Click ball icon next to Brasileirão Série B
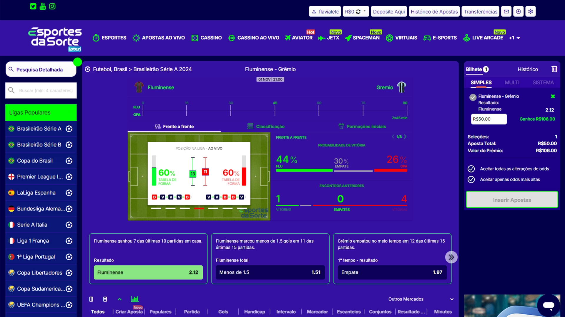This screenshot has height=317, width=565. pyautogui.click(x=69, y=145)
